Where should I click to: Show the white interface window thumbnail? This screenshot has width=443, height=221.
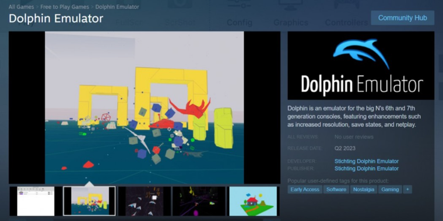tap(36, 201)
